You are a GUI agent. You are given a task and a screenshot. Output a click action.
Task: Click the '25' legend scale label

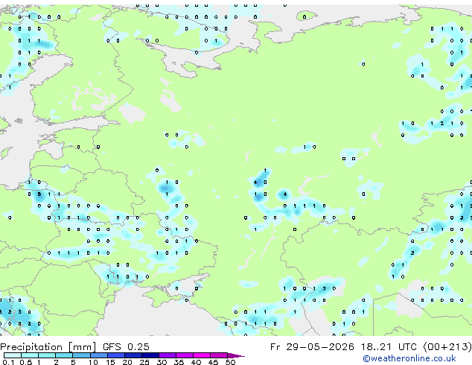(144, 362)
